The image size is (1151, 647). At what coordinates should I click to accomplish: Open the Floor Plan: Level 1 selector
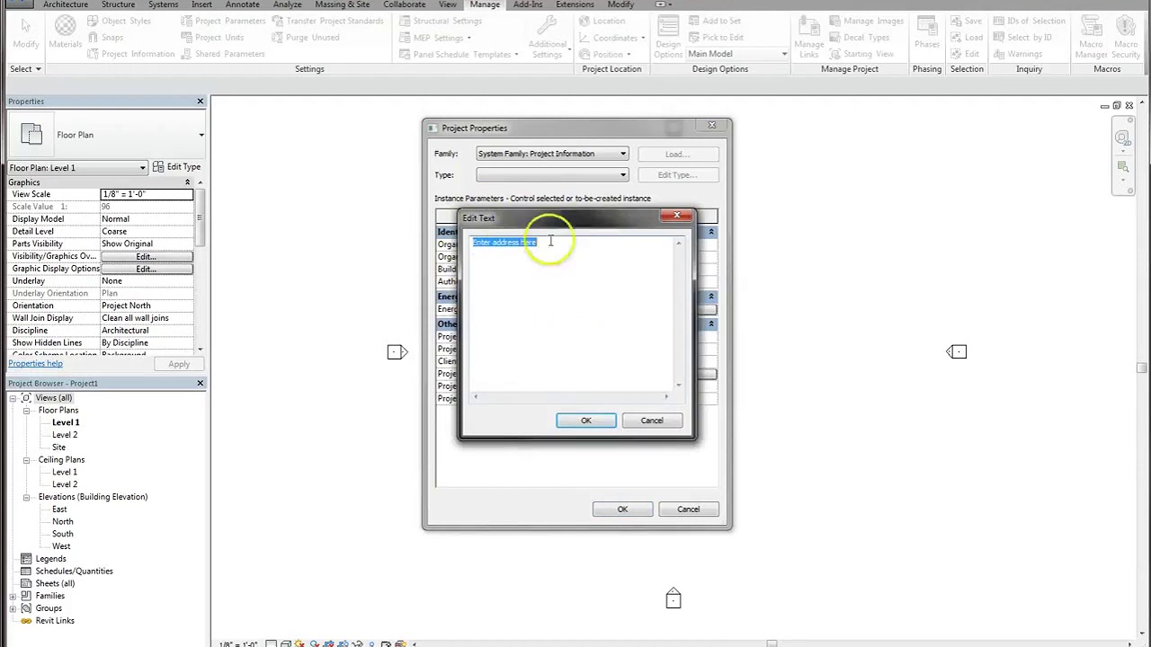coord(77,168)
